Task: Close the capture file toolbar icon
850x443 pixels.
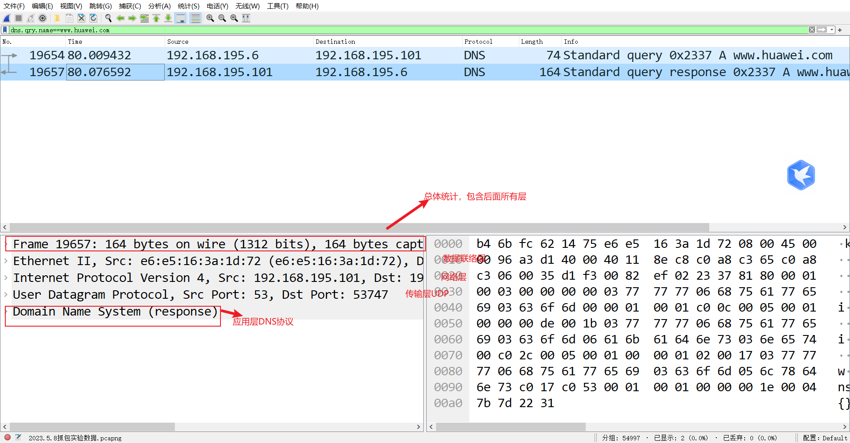Action: (x=81, y=18)
